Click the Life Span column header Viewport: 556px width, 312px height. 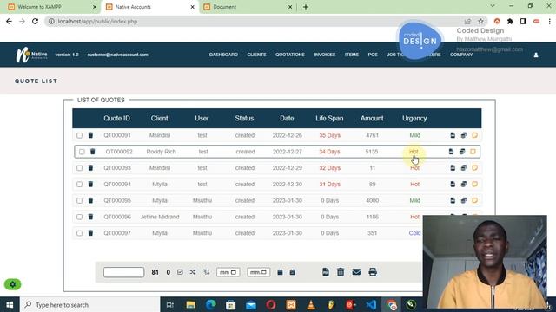pyautogui.click(x=329, y=119)
